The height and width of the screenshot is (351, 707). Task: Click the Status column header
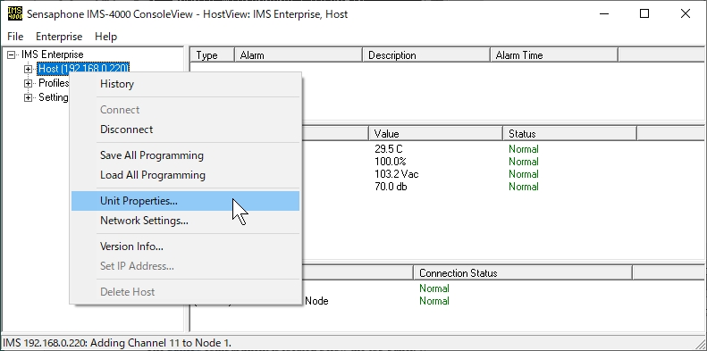click(569, 134)
